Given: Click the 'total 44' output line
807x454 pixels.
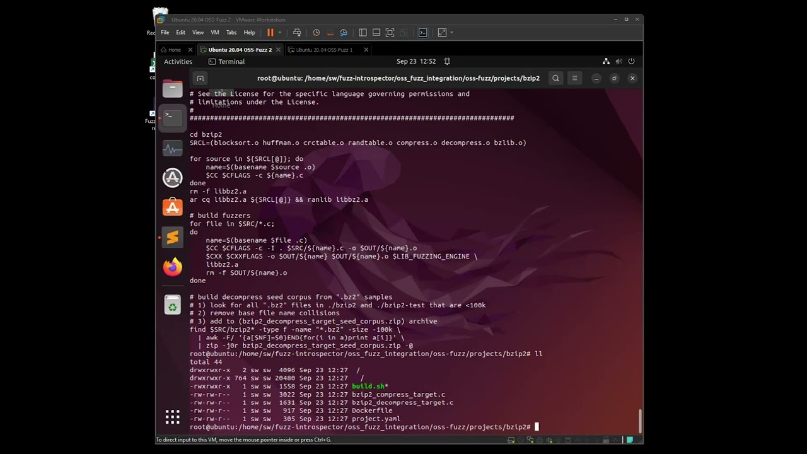Looking at the screenshot, I should (x=206, y=362).
